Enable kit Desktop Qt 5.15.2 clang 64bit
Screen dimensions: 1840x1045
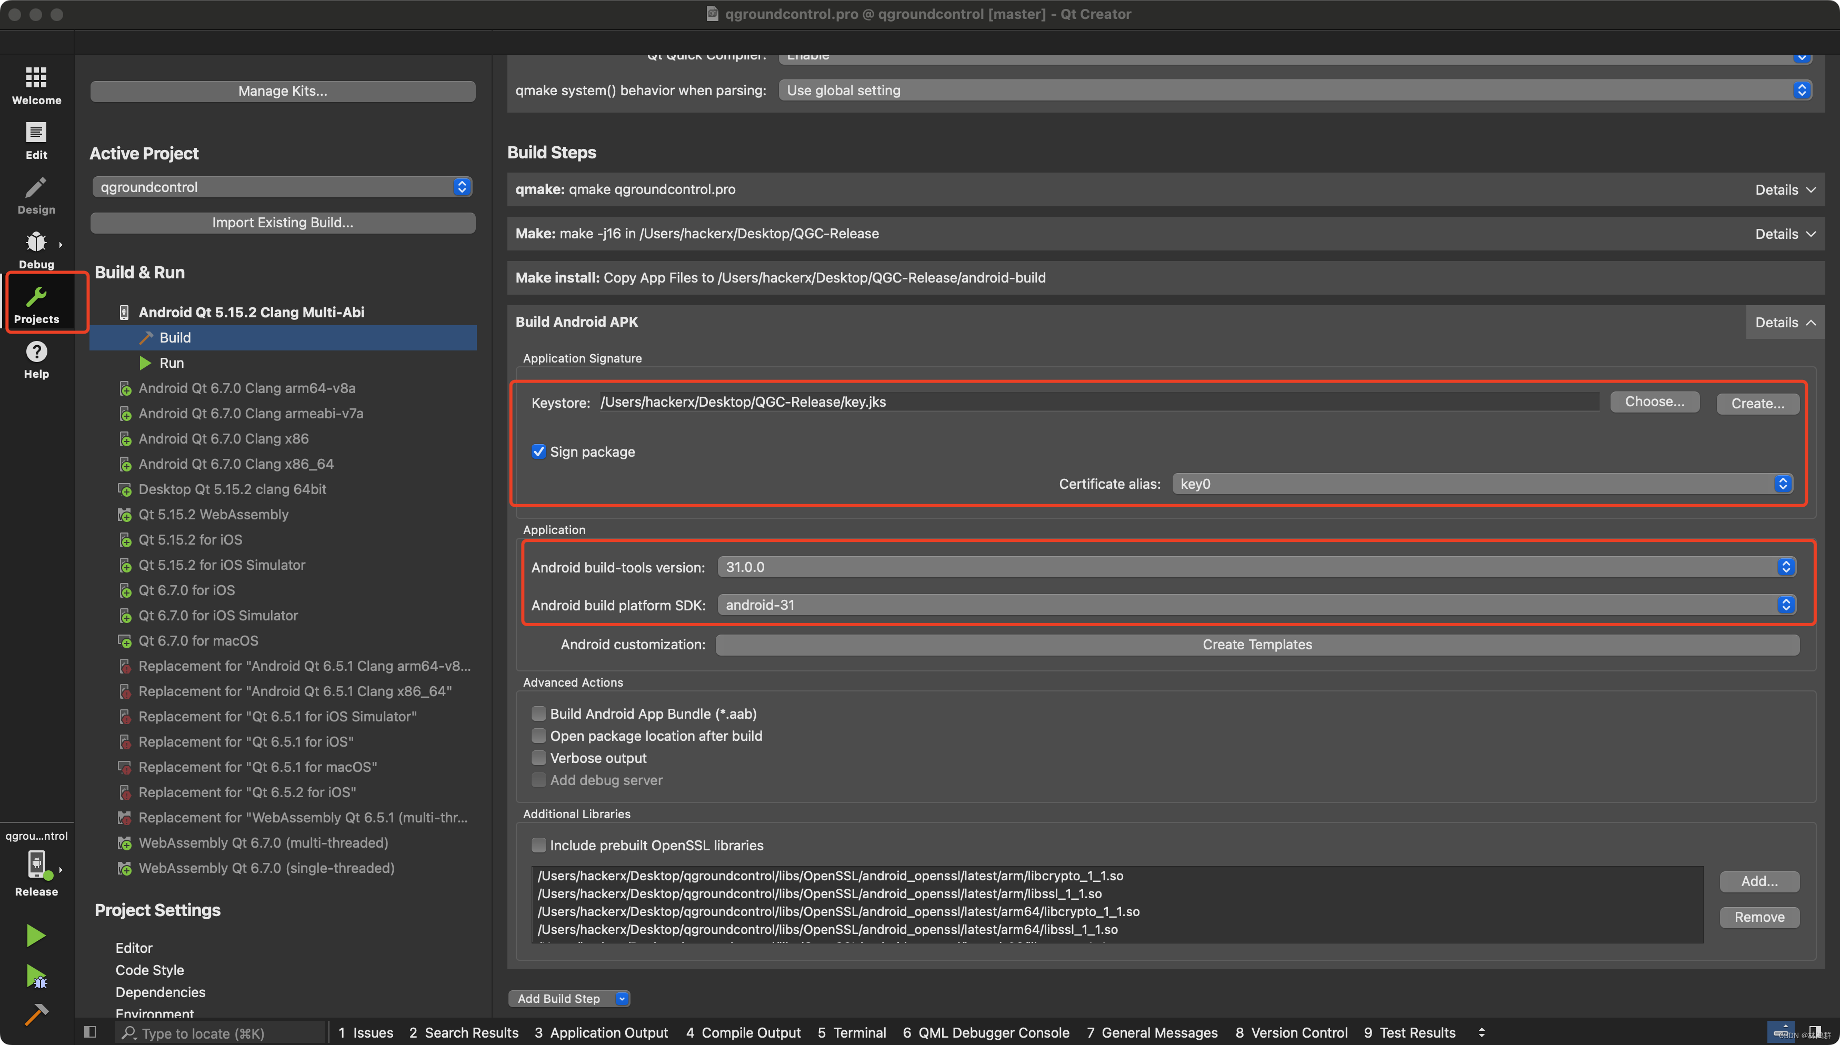[232, 489]
